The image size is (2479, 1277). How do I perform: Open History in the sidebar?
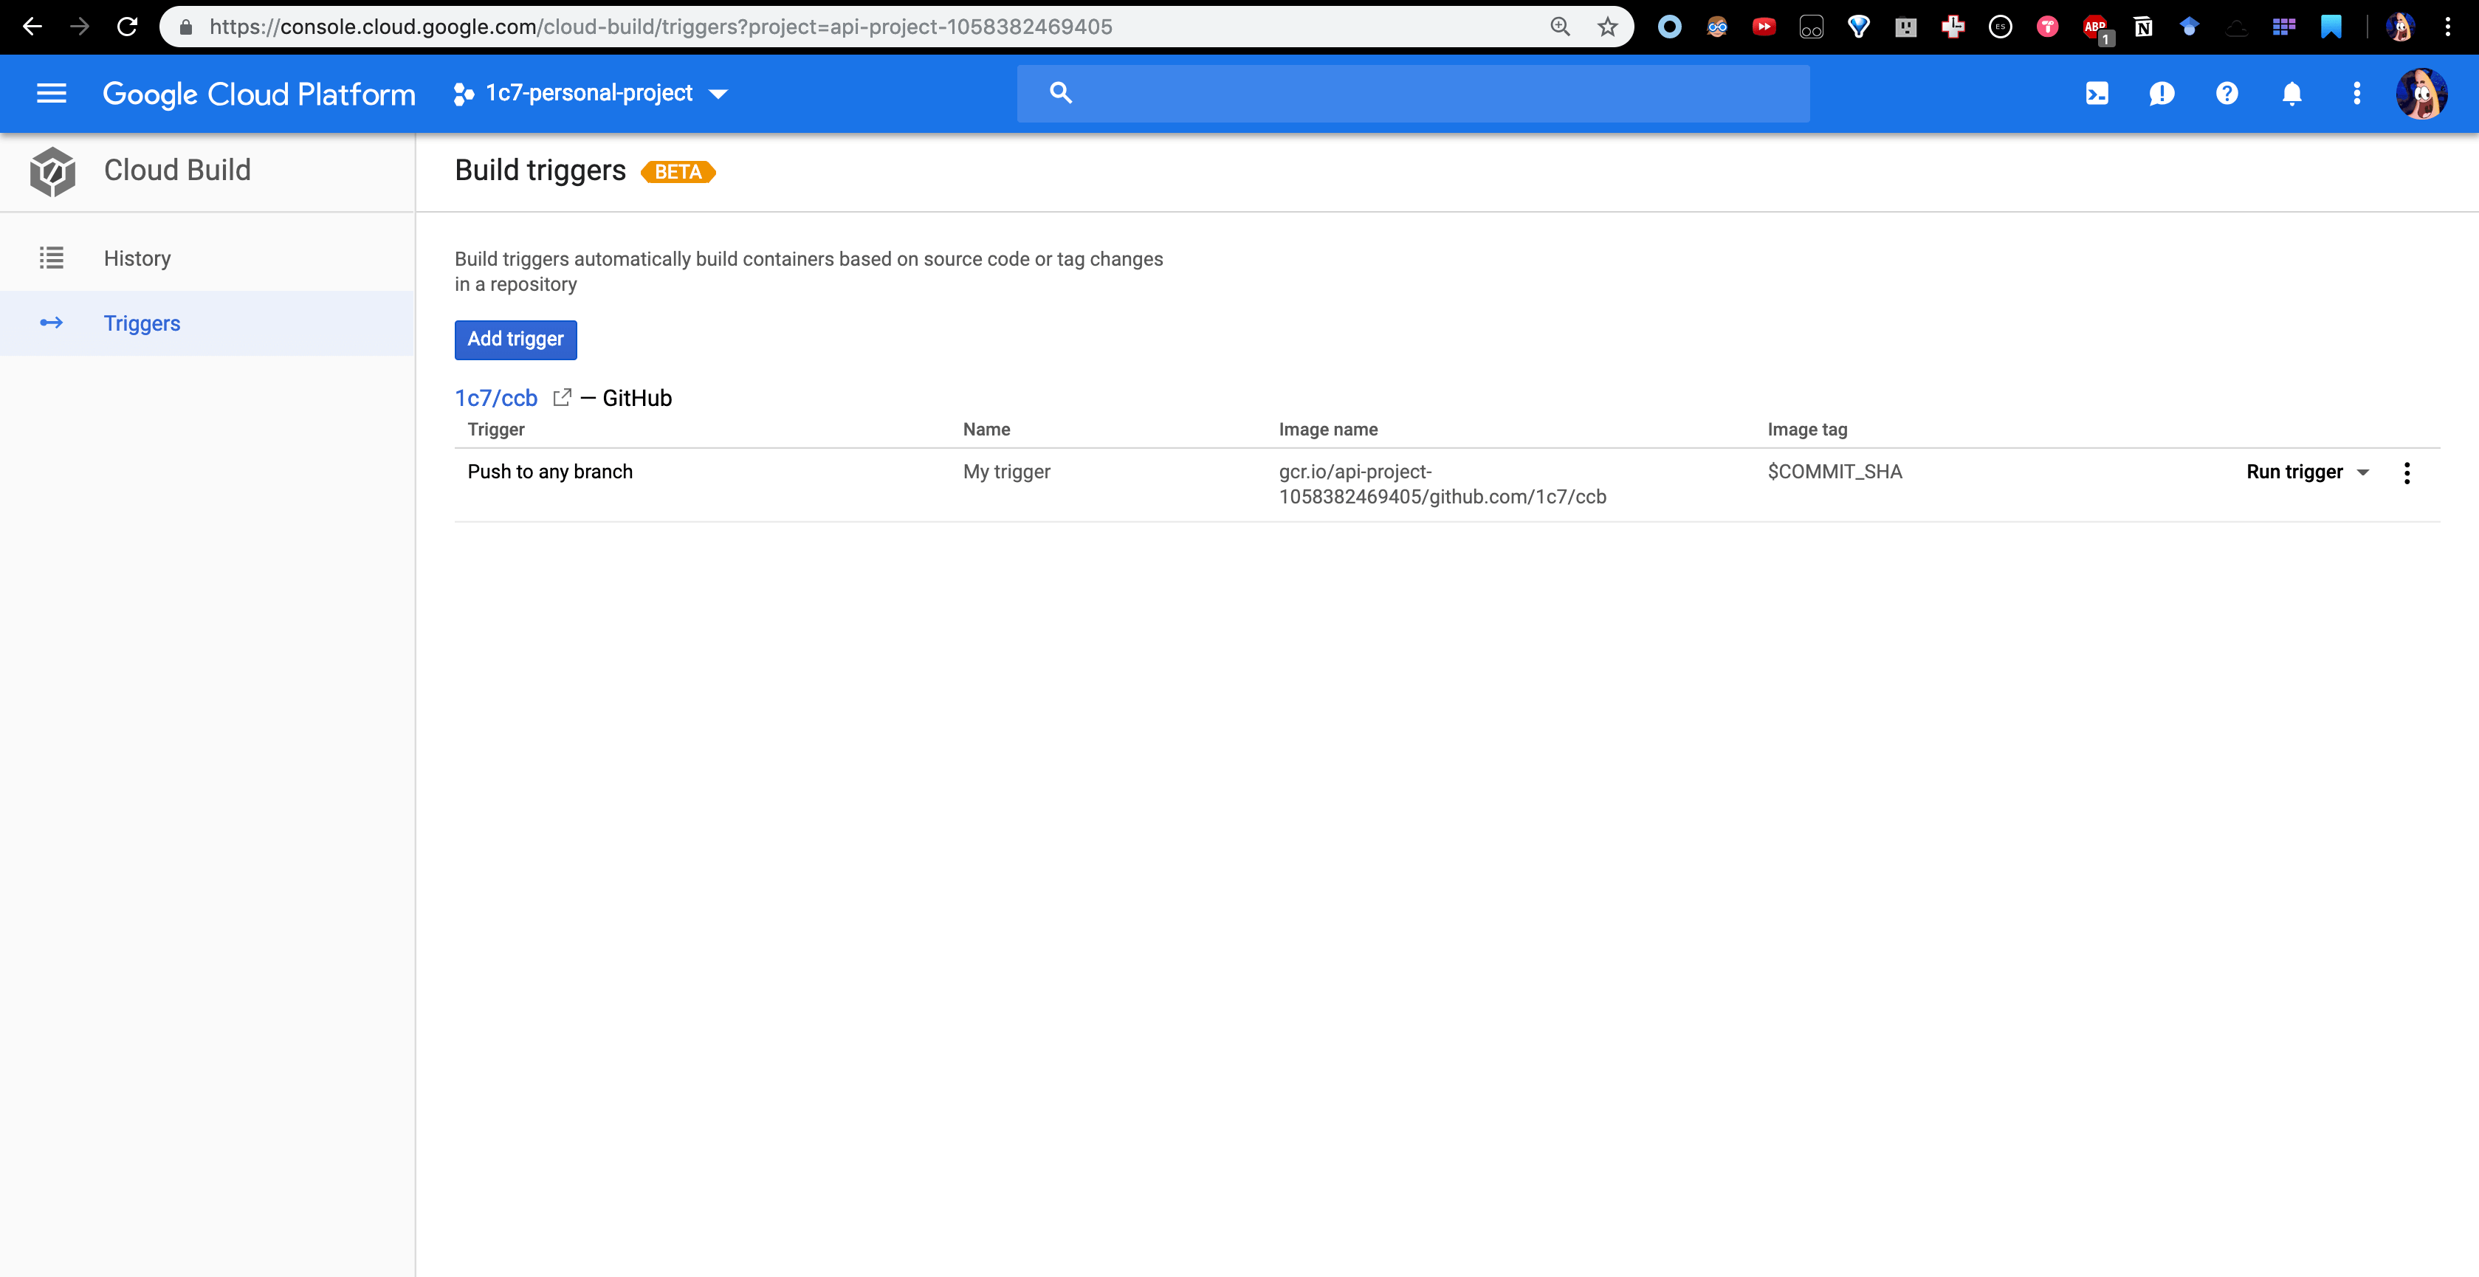[x=137, y=258]
